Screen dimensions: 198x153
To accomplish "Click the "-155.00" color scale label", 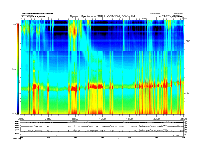I will click(13, 114).
